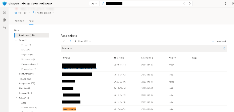The height and width of the screenshot is (112, 234).
Task: Click Add to project button
Action: pos(43,13)
